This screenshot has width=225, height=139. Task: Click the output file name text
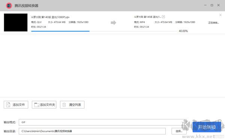click(x=147, y=17)
